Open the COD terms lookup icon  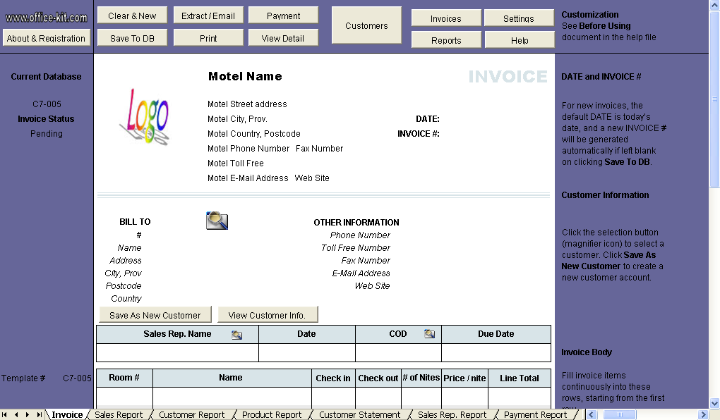click(x=429, y=334)
